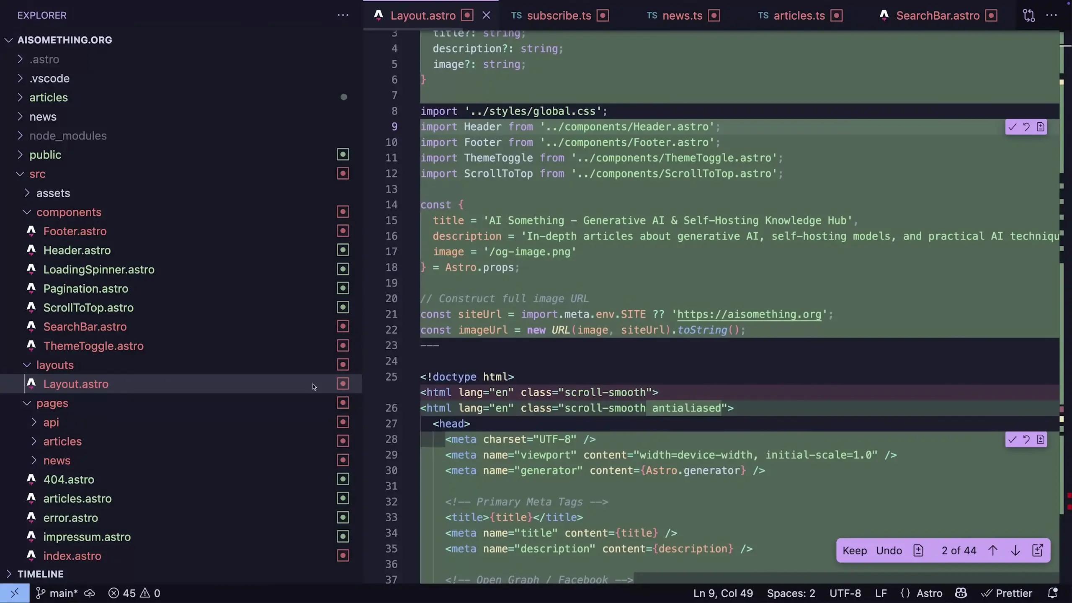Click the Prettier status item

coord(1007,593)
